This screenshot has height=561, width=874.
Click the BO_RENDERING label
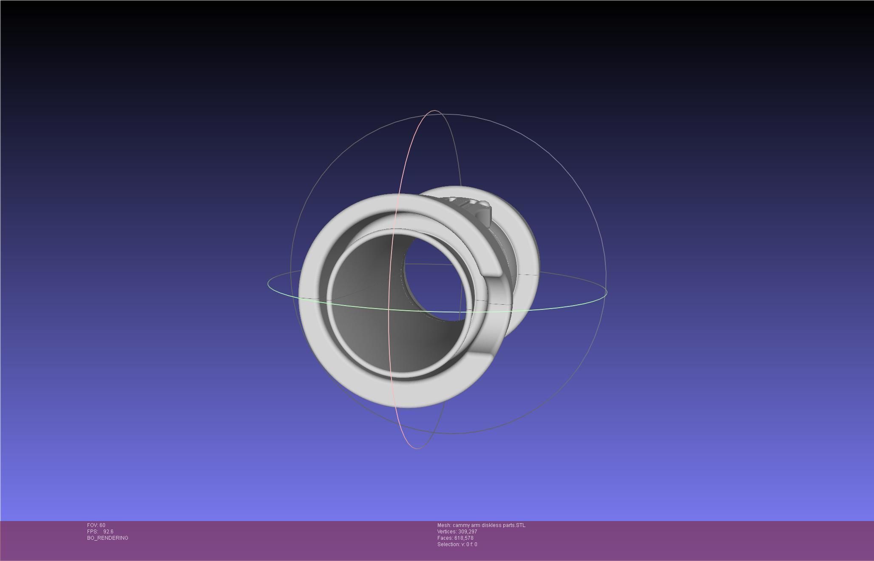108,538
